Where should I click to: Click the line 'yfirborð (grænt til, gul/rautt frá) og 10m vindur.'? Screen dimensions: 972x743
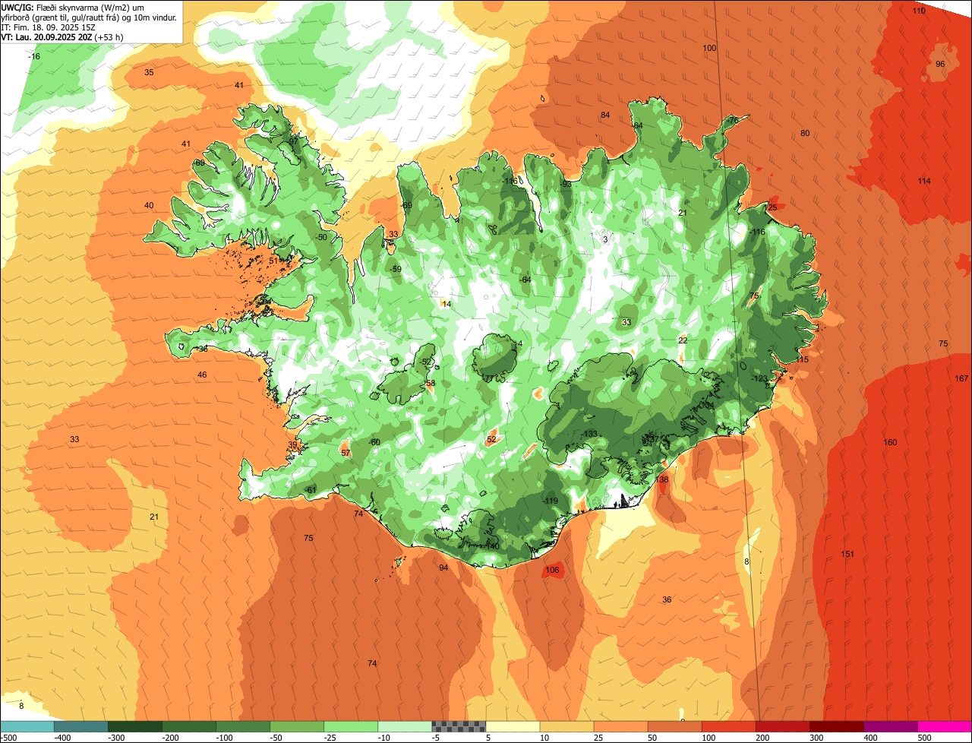click(x=89, y=17)
